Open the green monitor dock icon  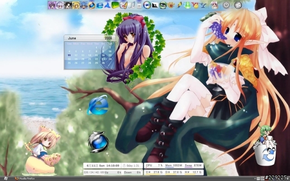coord(115,5)
